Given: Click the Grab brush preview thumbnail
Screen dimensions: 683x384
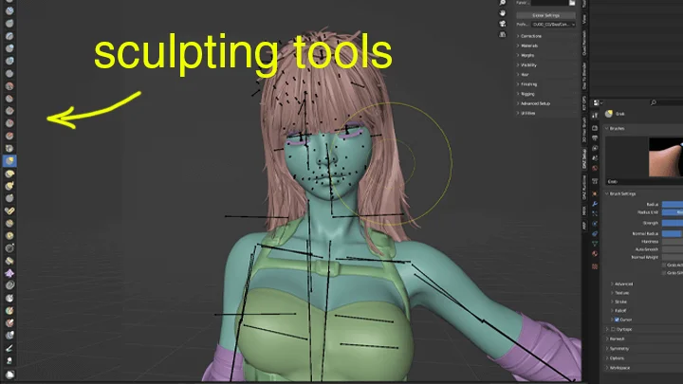Looking at the screenshot, I should coord(666,157).
